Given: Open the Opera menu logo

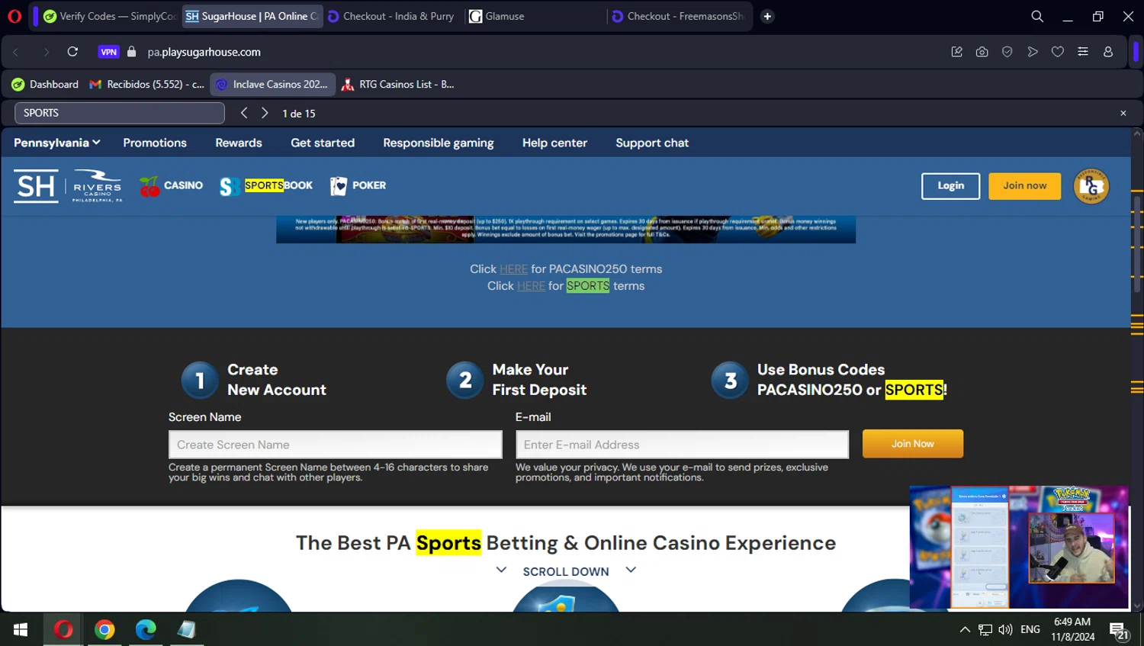Looking at the screenshot, I should click(x=14, y=16).
